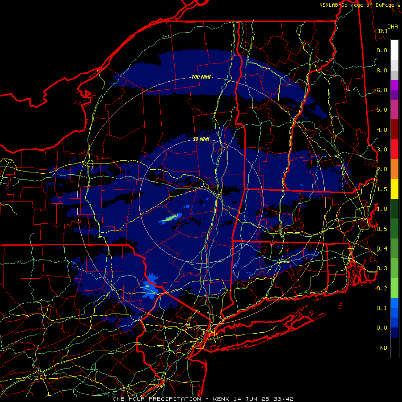Select the white swatch beside 10.0

[394, 50]
